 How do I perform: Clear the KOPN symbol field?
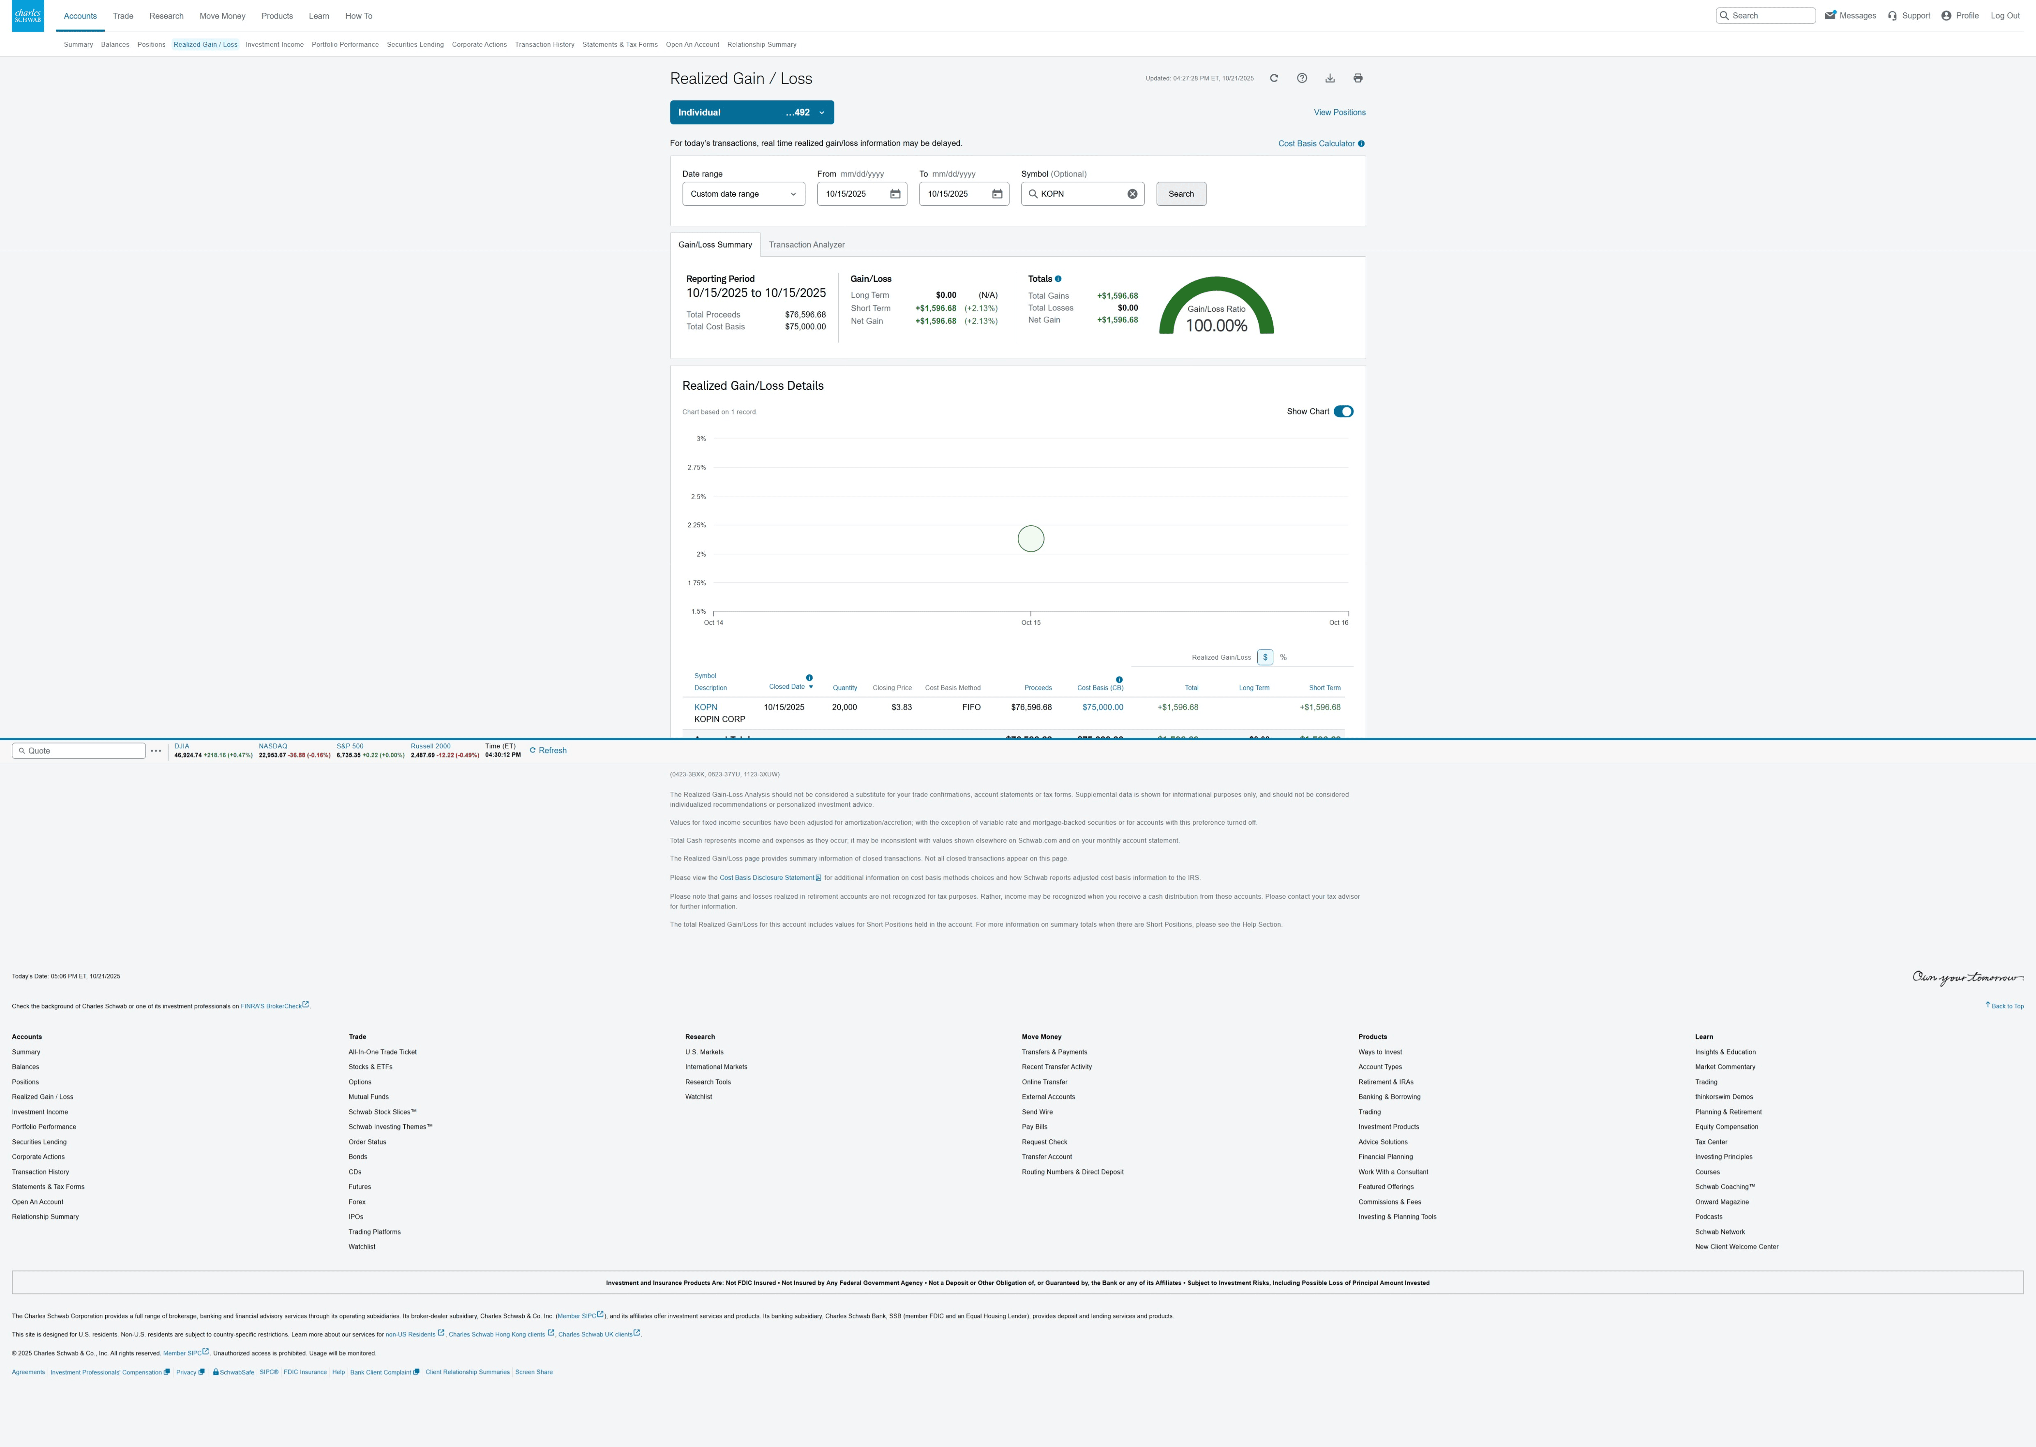(1132, 194)
